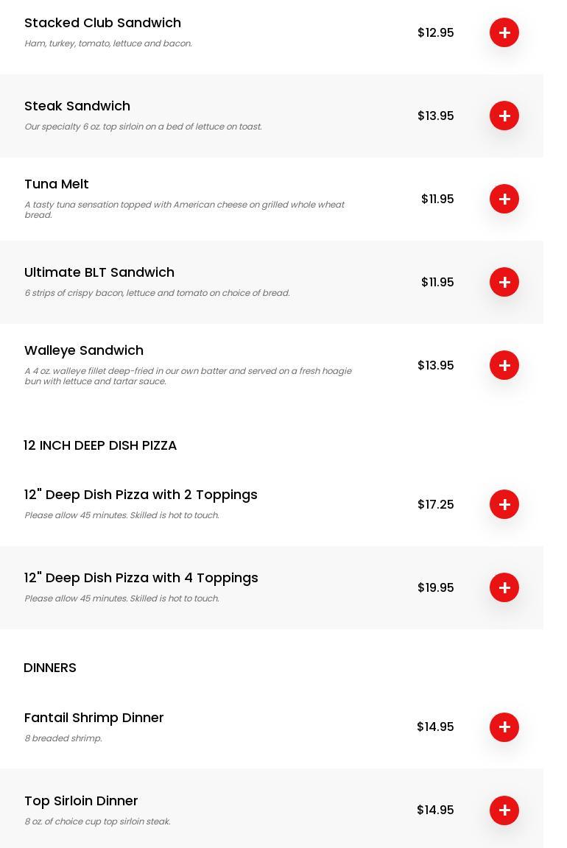
Task: Select Top Sirloin Dinner item name
Action: (81, 801)
